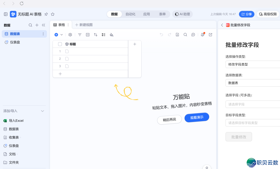
Task: Collapse the left data sidebar panel
Action: (44, 25)
